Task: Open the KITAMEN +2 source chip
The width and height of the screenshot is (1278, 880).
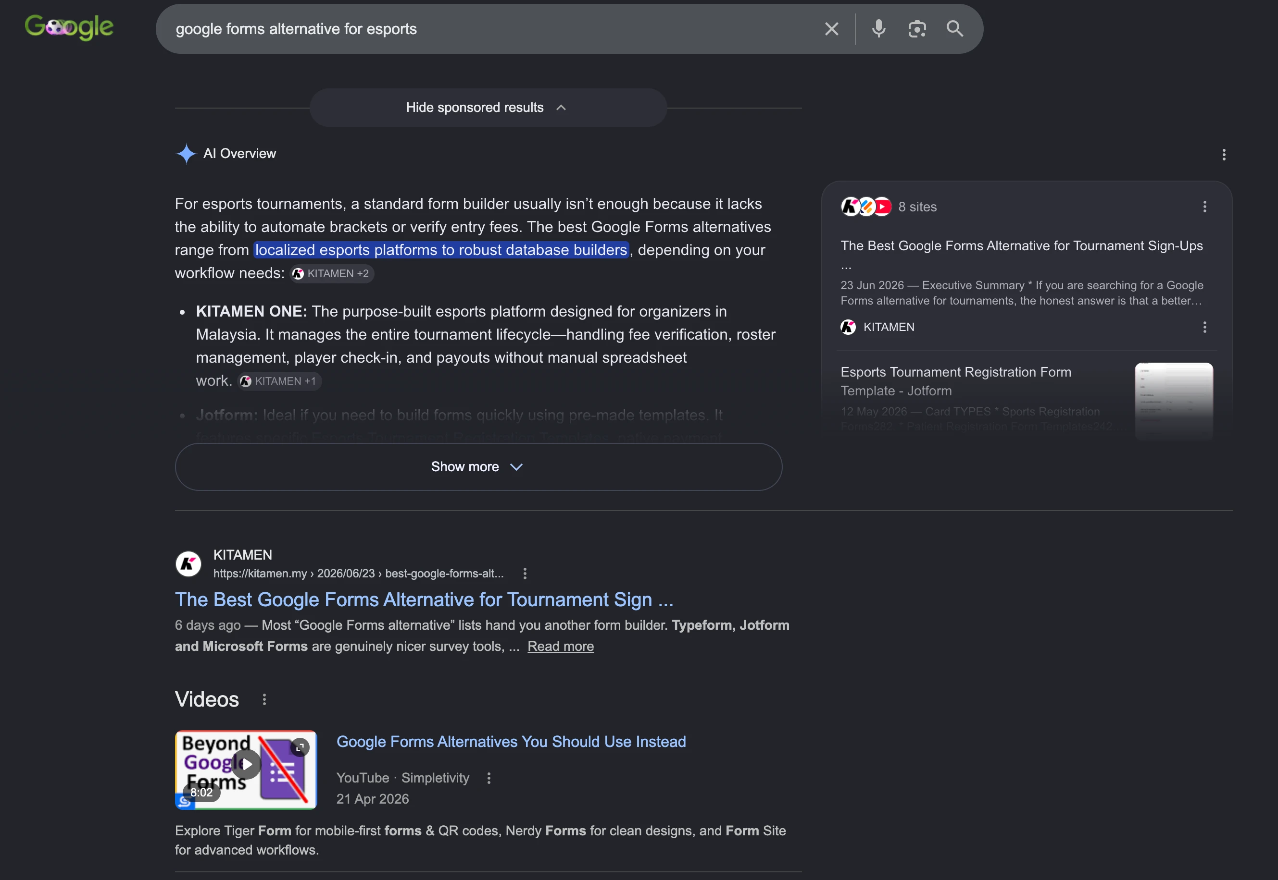Action: tap(332, 273)
